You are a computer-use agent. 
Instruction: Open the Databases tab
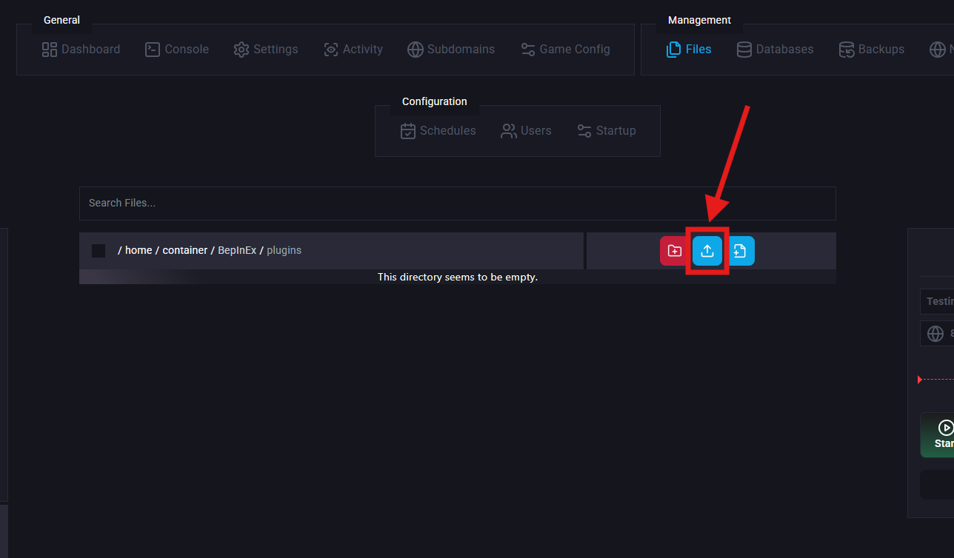pyautogui.click(x=775, y=50)
